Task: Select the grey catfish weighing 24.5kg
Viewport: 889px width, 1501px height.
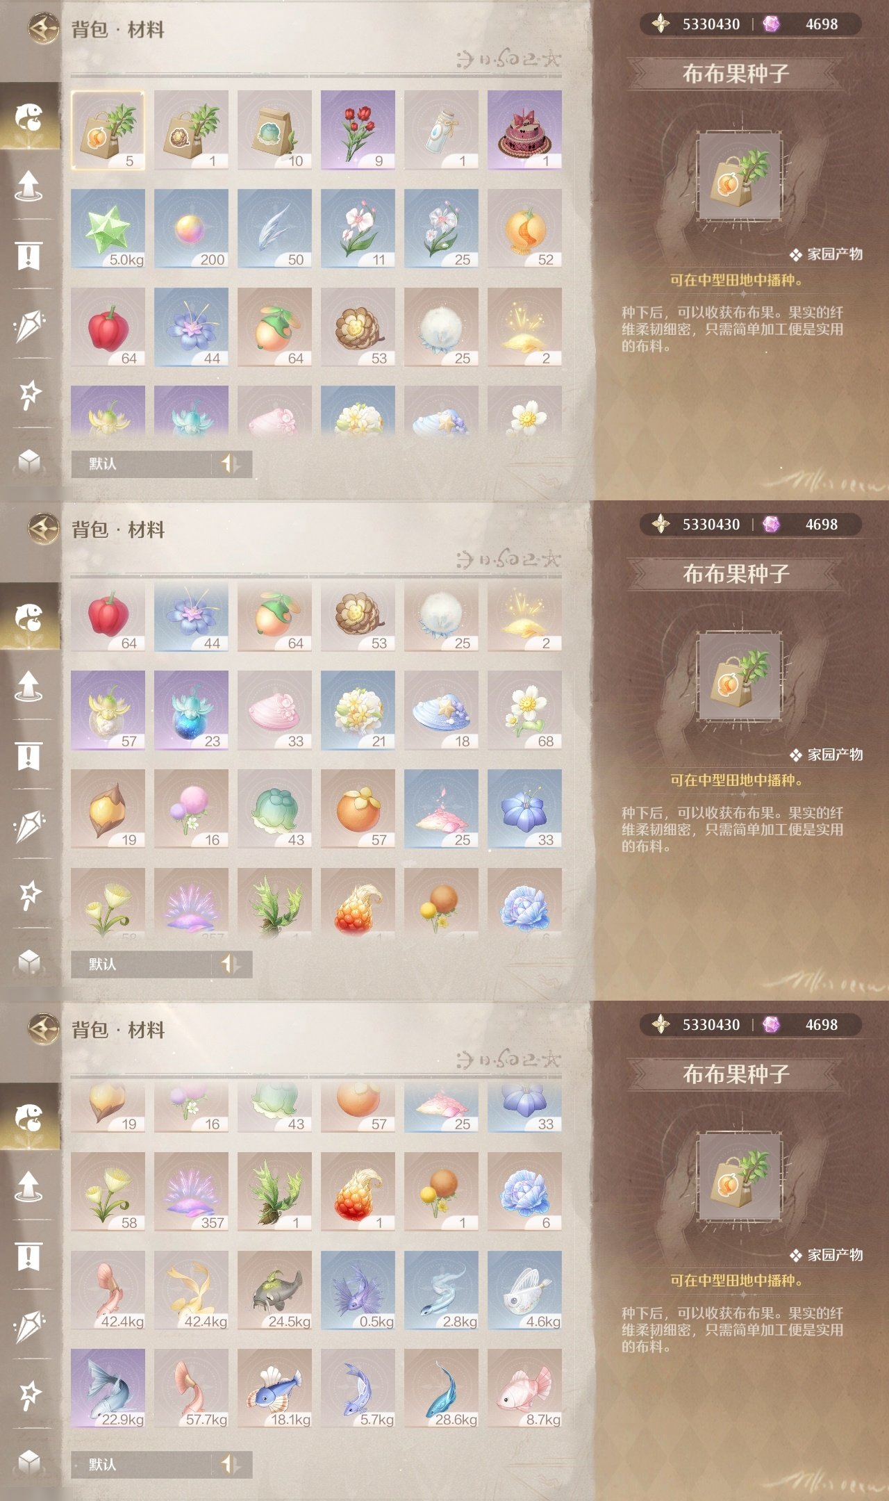Action: point(274,1290)
